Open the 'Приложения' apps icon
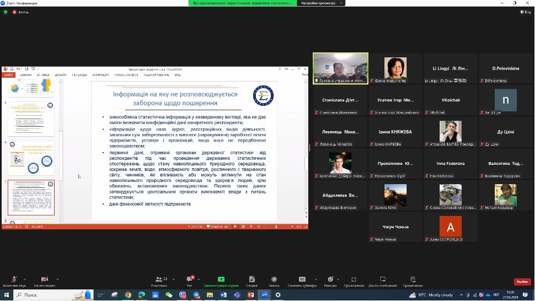Viewport: 535px width, 301px height. click(x=354, y=279)
